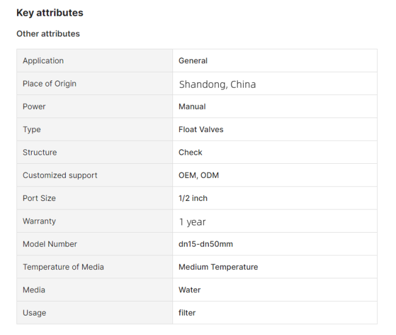Click the 1 year warranty value
The height and width of the screenshot is (335, 396).
click(x=193, y=222)
